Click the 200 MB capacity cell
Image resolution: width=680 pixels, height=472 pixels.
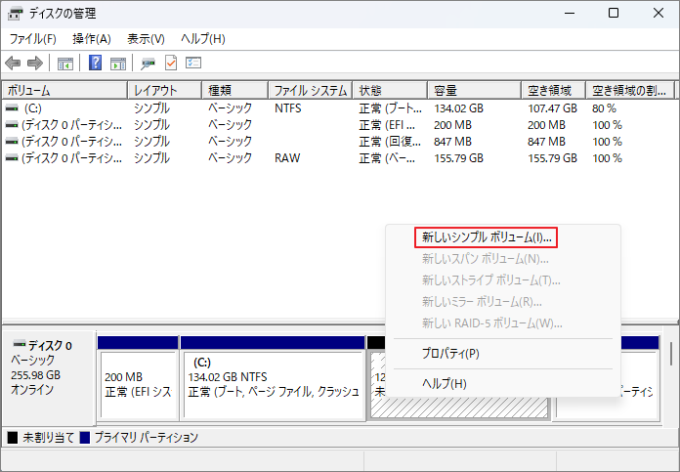coord(452,125)
